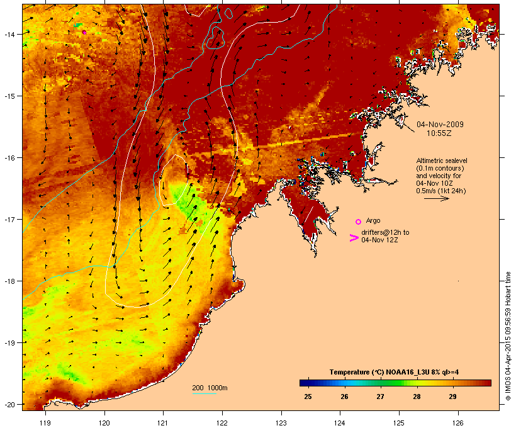The width and height of the screenshot is (516, 428).
Task: Click the latitude axis label -14
Action: click(9, 34)
